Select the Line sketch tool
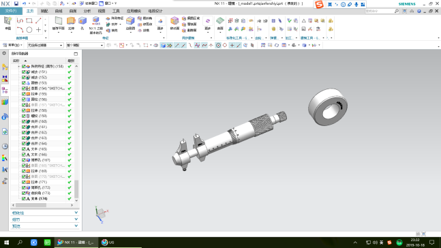The image size is (441, 248). click(38, 20)
